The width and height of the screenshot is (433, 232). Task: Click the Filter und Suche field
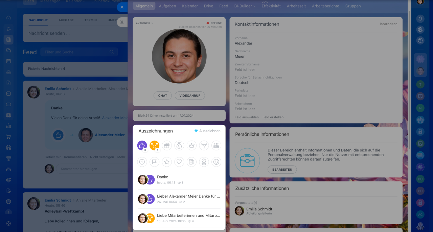(79, 52)
